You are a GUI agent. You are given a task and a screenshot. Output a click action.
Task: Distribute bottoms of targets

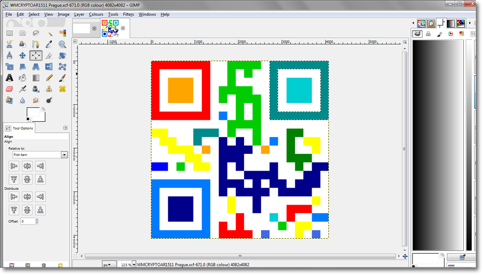coord(40,210)
